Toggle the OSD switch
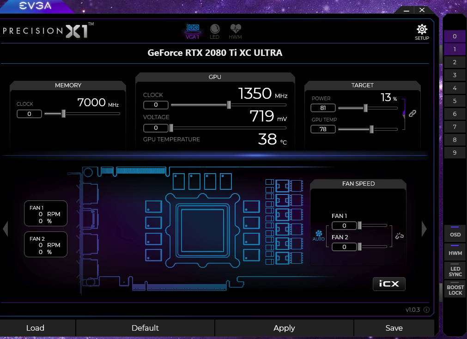The image size is (467, 339). 455,233
